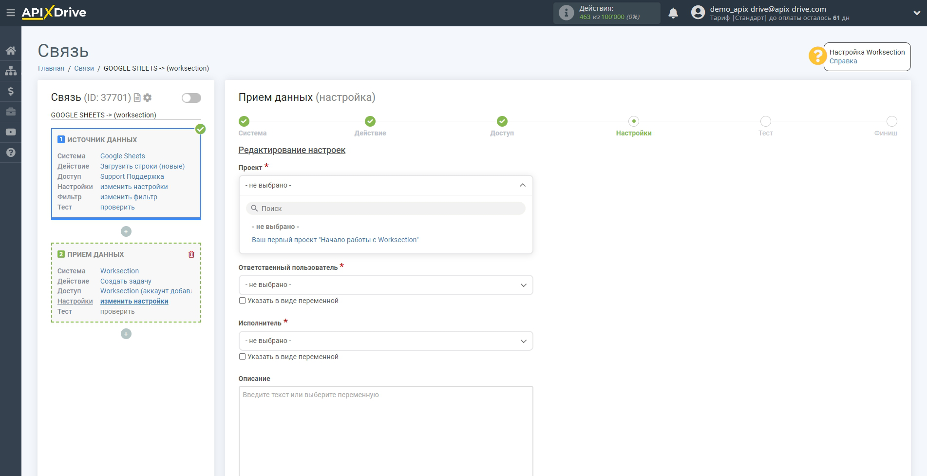Click 'изменить фильтр' link
Screen dimensions: 927x476
click(129, 197)
